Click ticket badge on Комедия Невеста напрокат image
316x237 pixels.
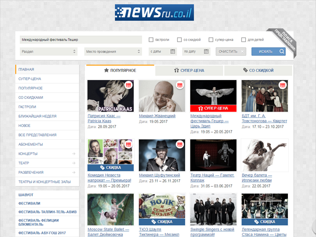coord(128,144)
